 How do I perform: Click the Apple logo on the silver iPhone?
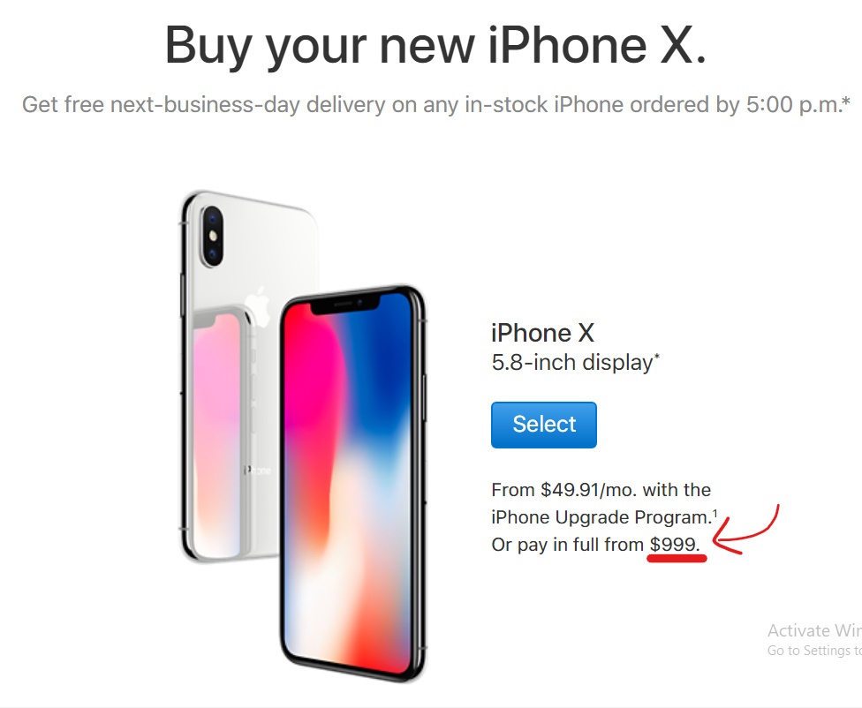[x=259, y=305]
